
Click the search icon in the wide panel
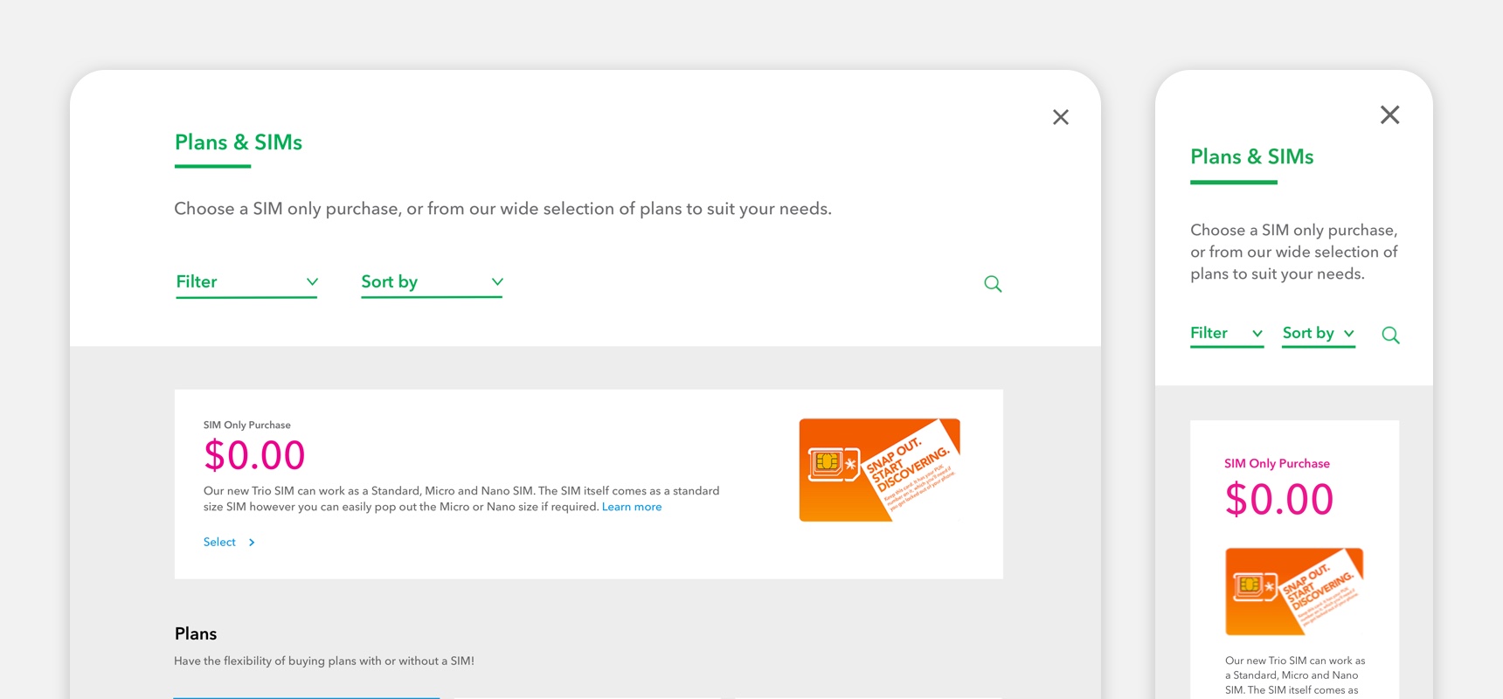(993, 284)
